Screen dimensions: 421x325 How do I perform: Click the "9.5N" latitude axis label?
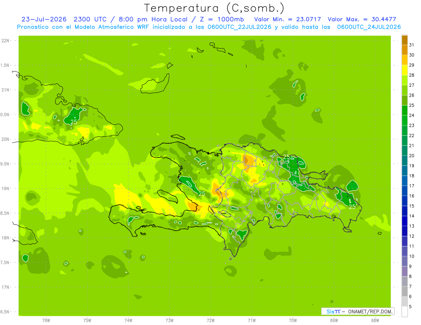5,164
